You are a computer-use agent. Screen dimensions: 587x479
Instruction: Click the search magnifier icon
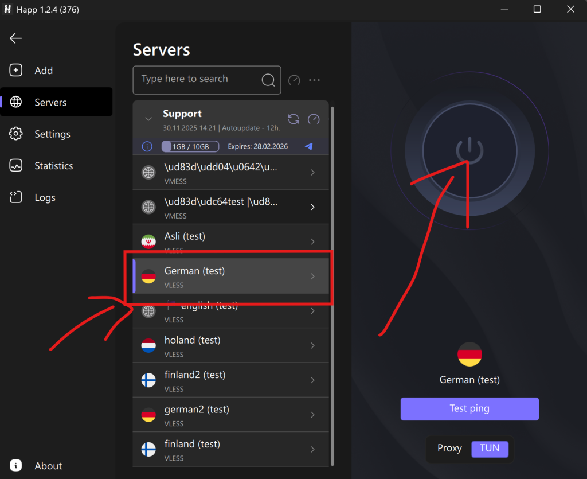coord(268,80)
